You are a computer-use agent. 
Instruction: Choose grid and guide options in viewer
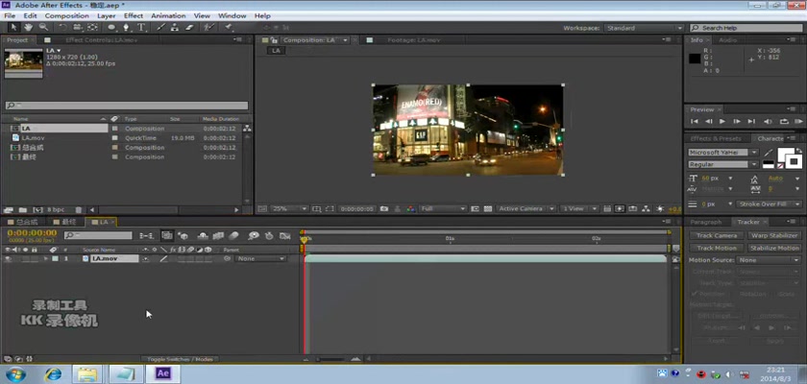pyautogui.click(x=316, y=209)
